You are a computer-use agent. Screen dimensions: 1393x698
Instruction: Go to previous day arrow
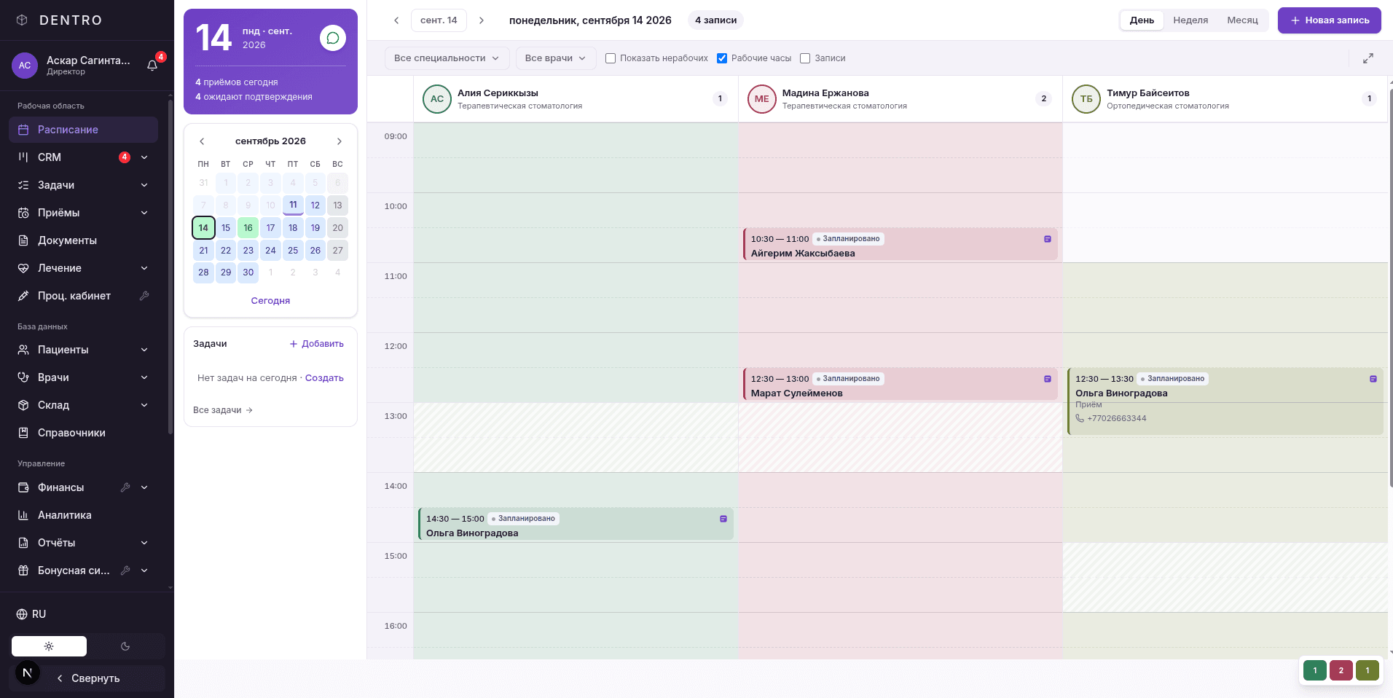coord(396,20)
